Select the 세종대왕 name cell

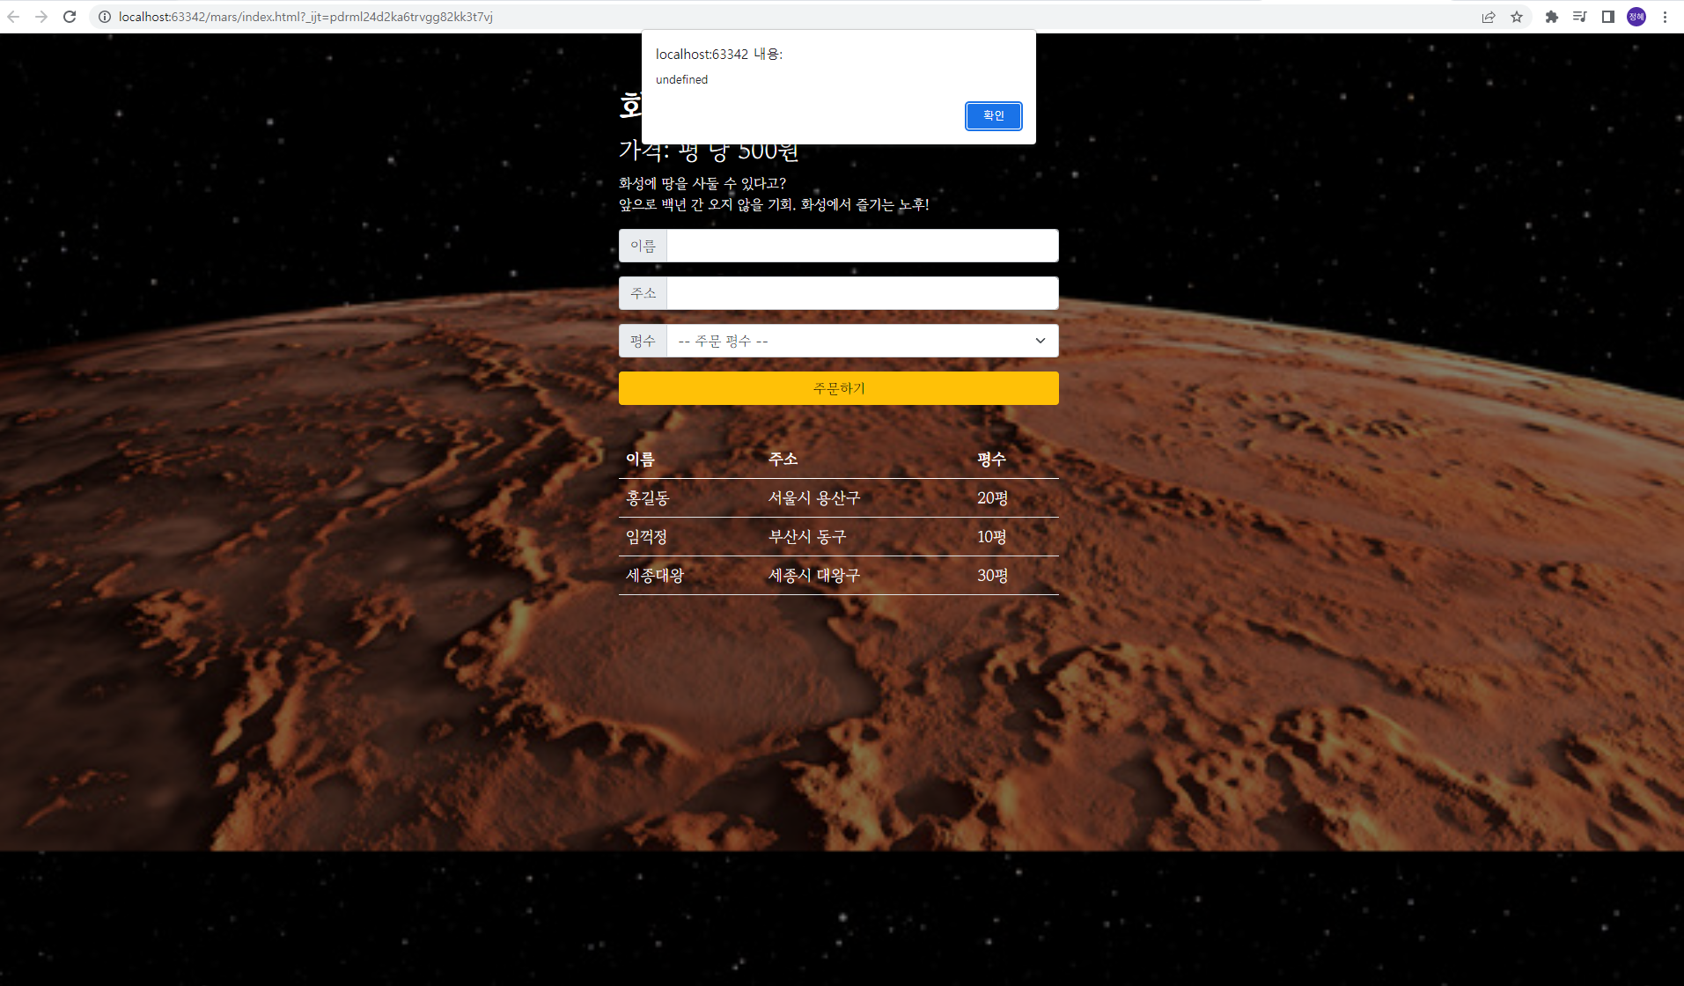tap(655, 575)
